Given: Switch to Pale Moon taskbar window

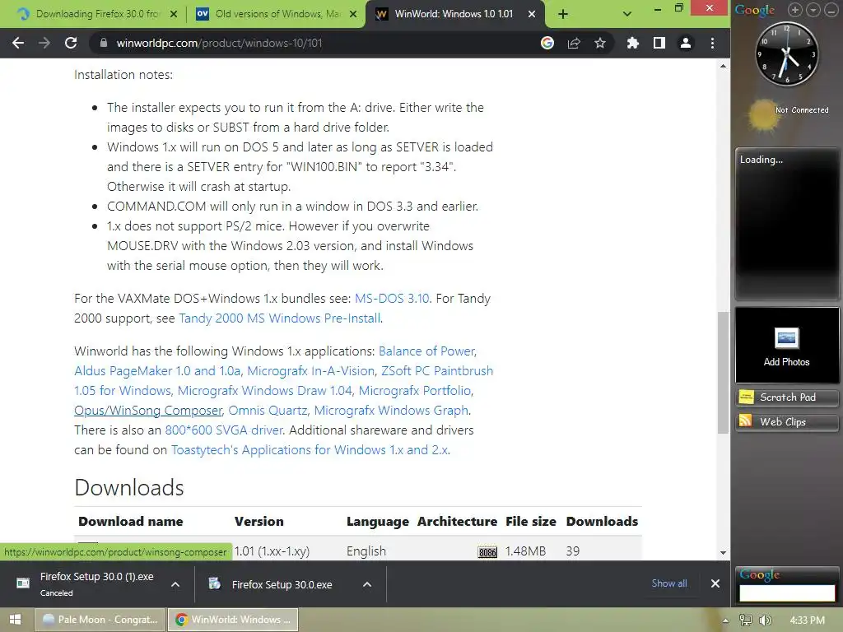Looking at the screenshot, I should 100,620.
